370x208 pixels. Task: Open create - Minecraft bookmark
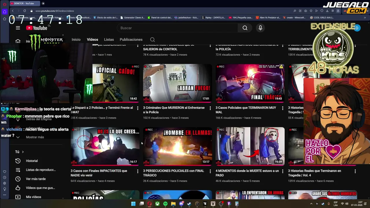(294, 18)
